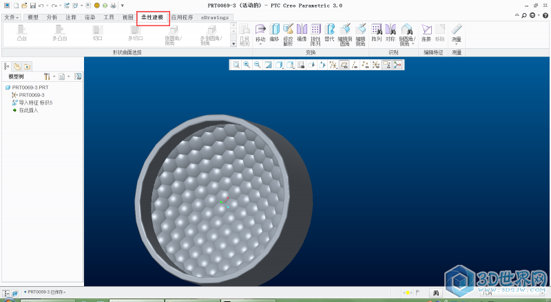Open the 编辑倒圆角 (Edit Round) tool
The width and height of the screenshot is (551, 302).
point(345,34)
